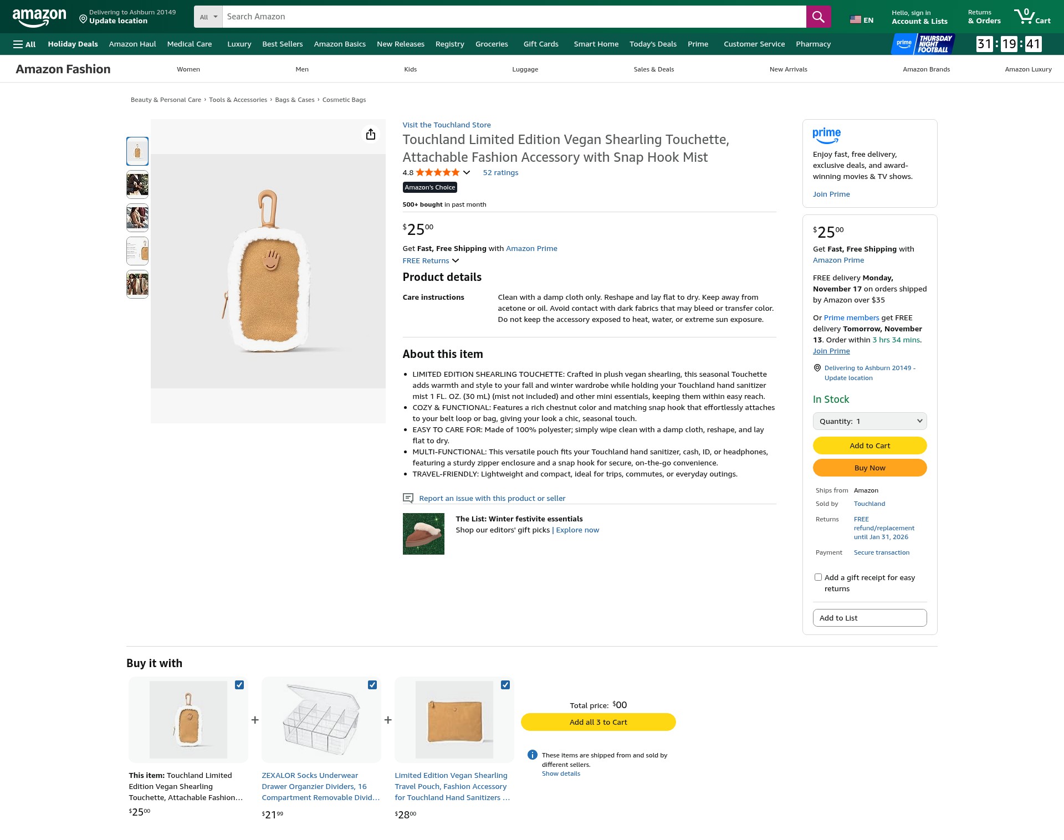The image size is (1064, 840).
Task: Click the Winter festivite slipper image
Action: 423,534
